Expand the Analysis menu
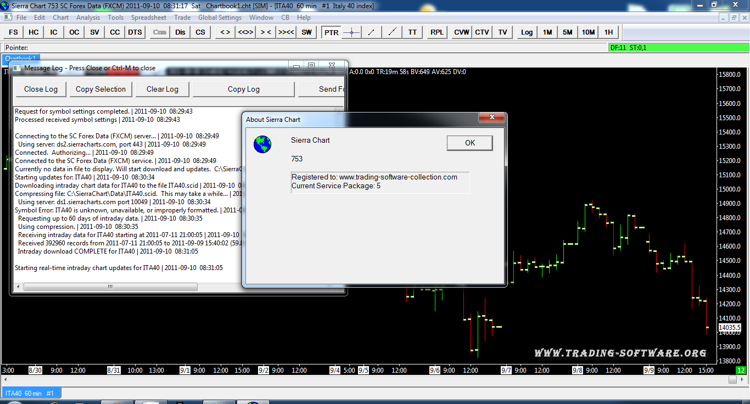Image resolution: width=750 pixels, height=404 pixels. coord(88,18)
